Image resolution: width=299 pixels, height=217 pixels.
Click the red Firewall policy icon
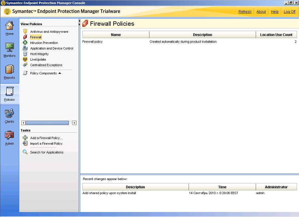tap(25, 37)
